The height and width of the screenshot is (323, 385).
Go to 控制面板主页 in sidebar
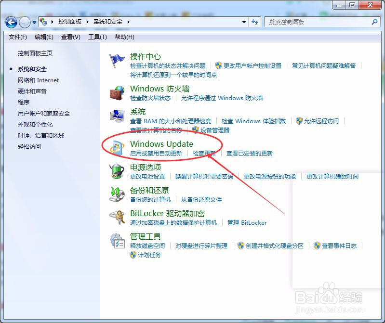click(x=35, y=53)
